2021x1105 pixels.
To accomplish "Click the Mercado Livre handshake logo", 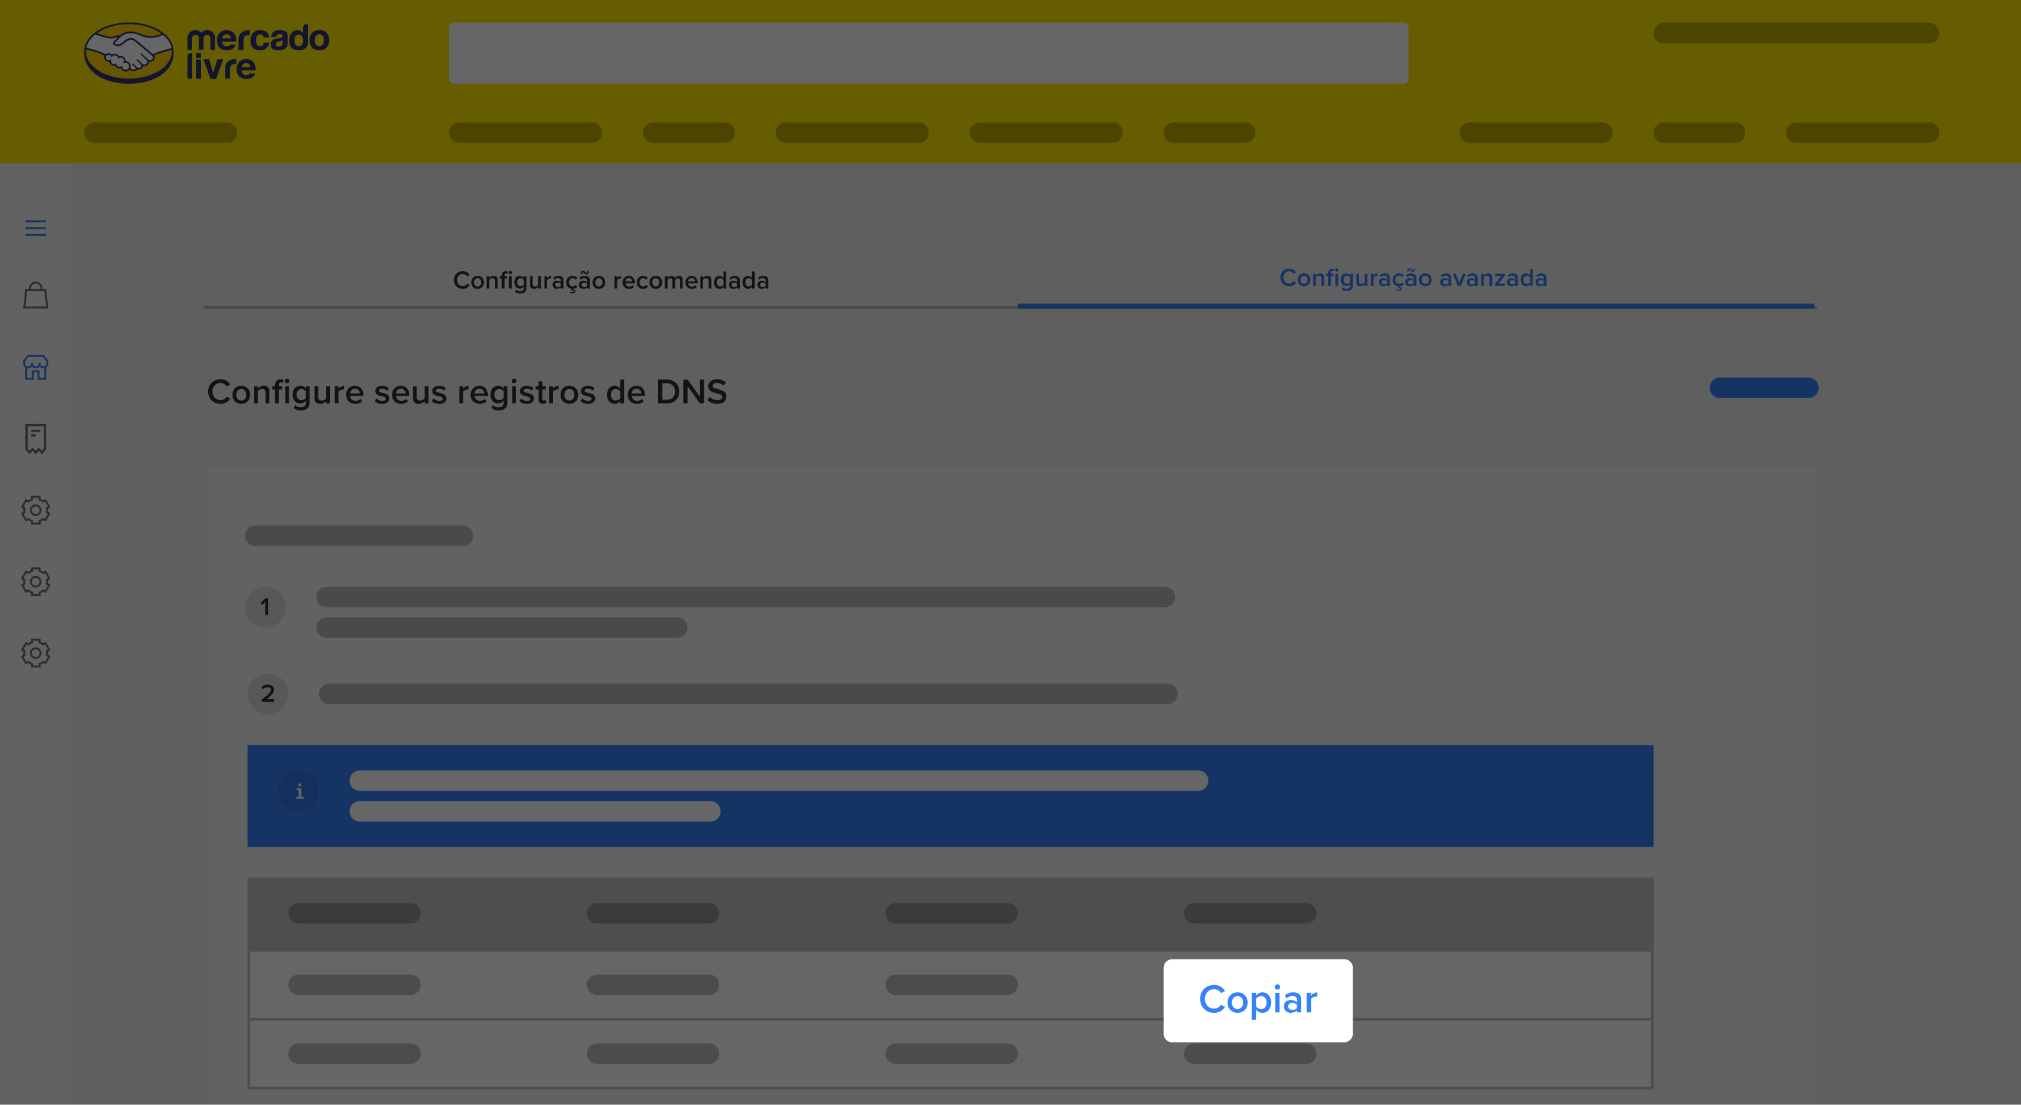I will click(x=129, y=53).
